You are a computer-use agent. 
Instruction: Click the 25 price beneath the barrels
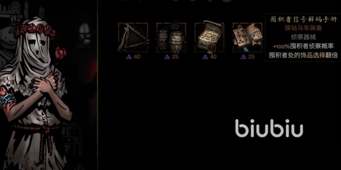click(171, 57)
